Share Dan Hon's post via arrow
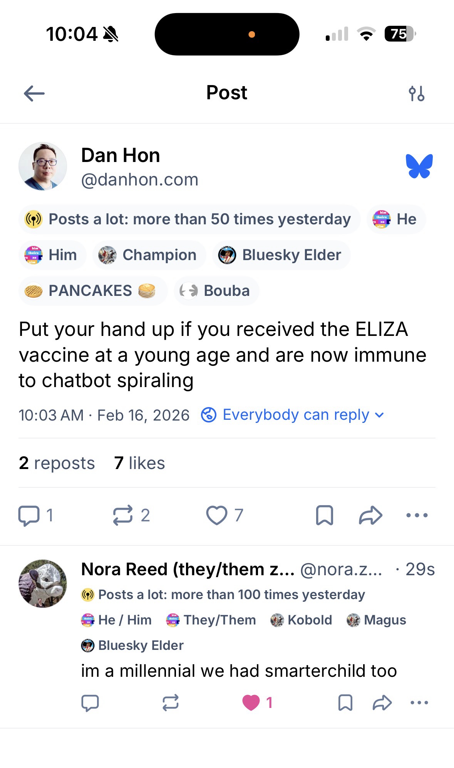 (370, 515)
